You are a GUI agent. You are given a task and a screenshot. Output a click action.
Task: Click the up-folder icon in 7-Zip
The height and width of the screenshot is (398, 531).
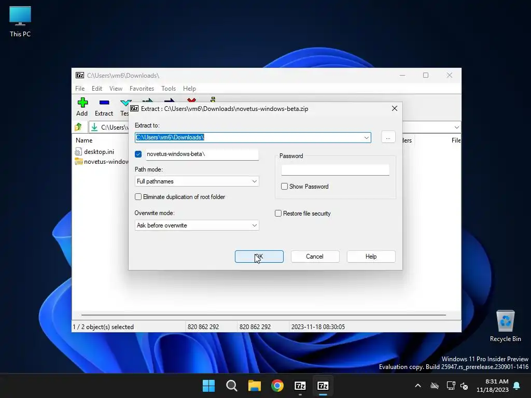78,127
